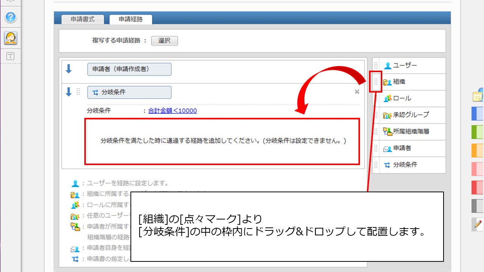Click the dotted handle left of ユーザー
484x272 pixels.
[376, 66]
